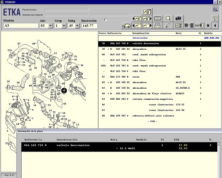
Task: Click the Rev. 6.31 status box
Action: pos(9,175)
